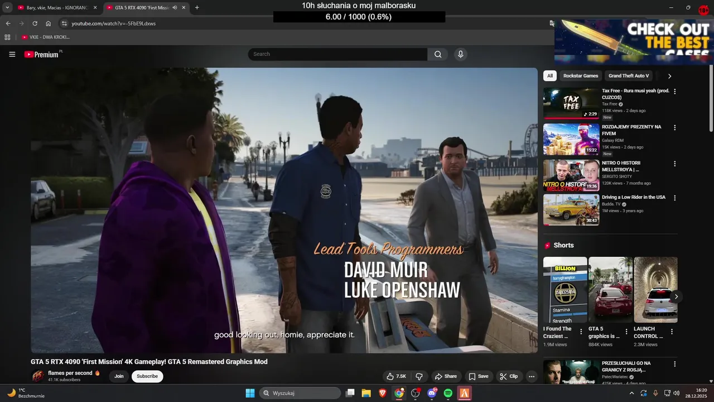
Task: Select the All filter chip
Action: (550, 76)
